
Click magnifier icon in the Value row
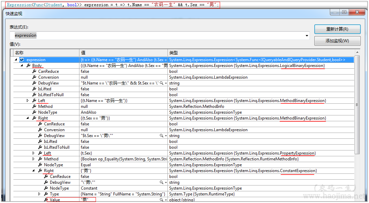pos(161,200)
